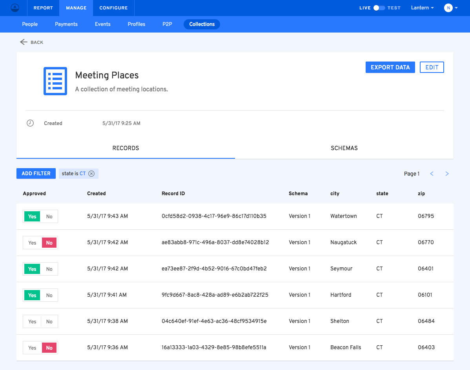The width and height of the screenshot is (470, 370).
Task: Switch to the Schemas tab
Action: [344, 148]
